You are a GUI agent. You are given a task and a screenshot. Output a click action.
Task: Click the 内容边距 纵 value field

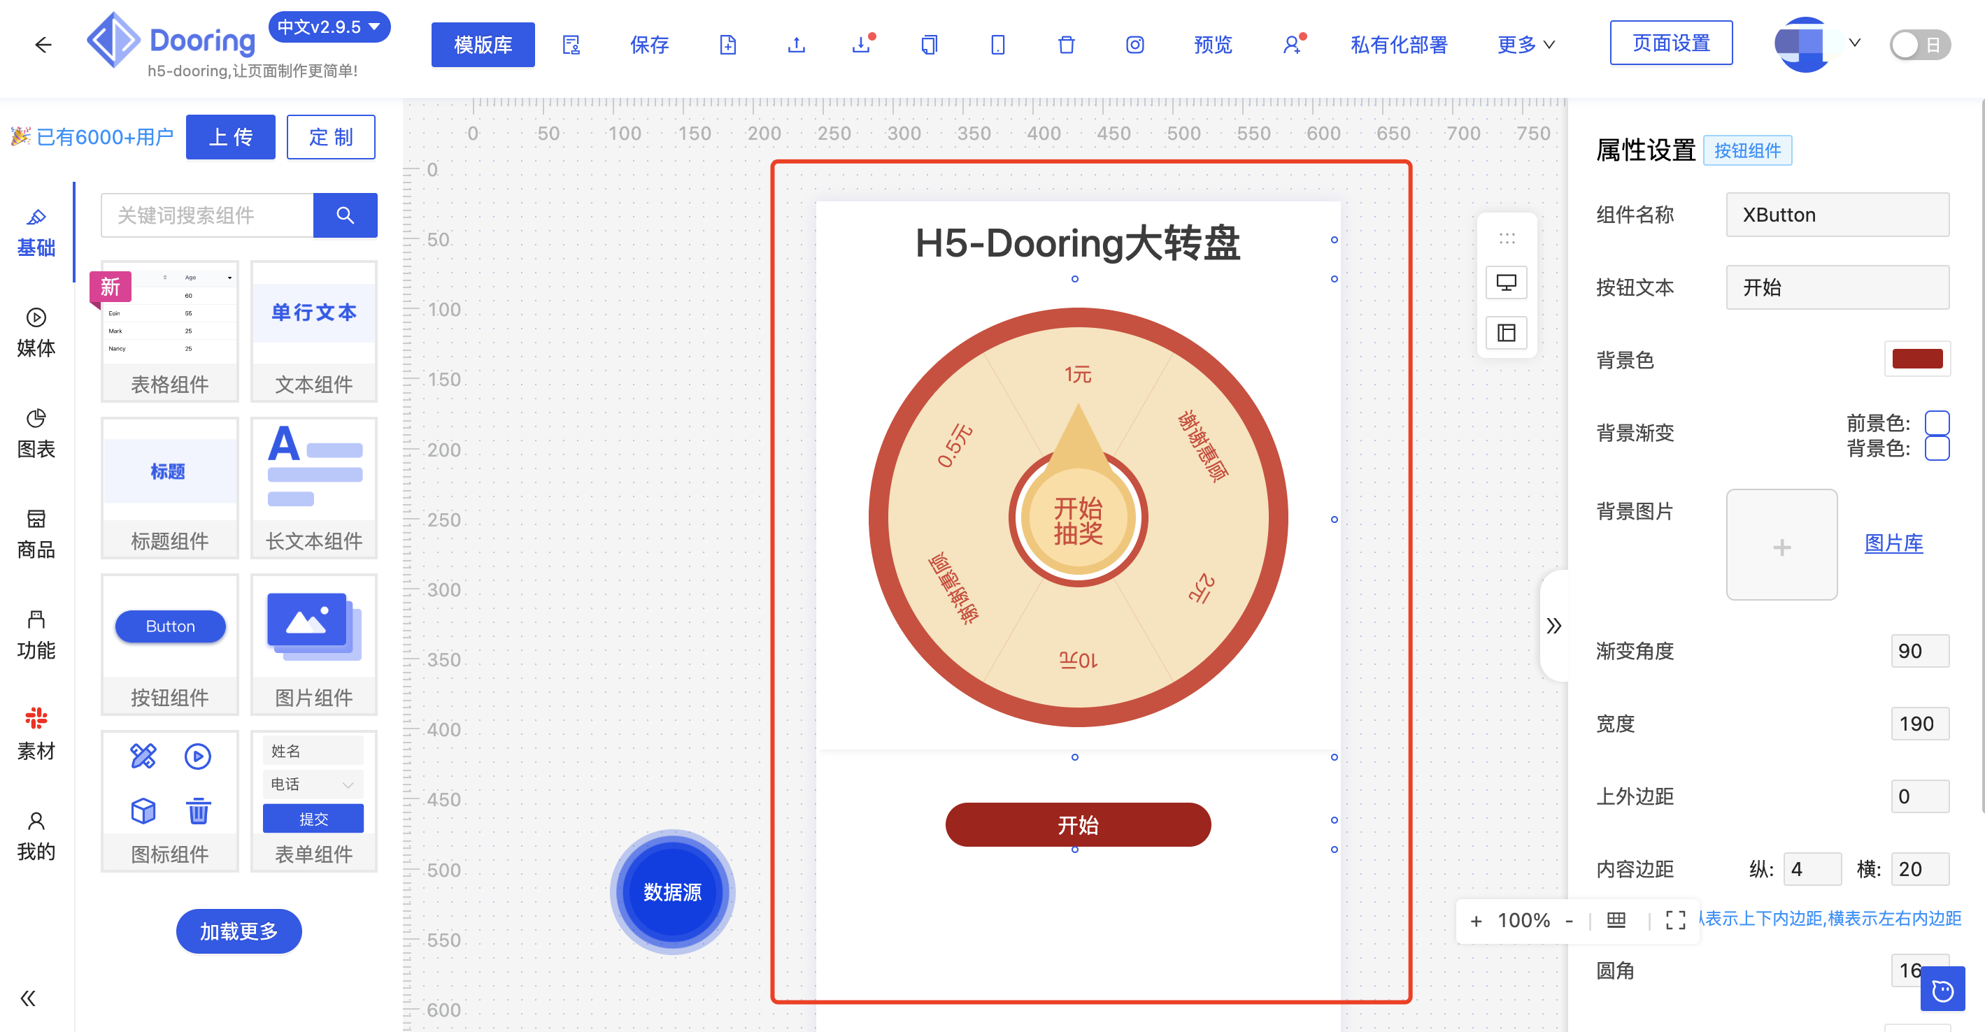coord(1813,868)
